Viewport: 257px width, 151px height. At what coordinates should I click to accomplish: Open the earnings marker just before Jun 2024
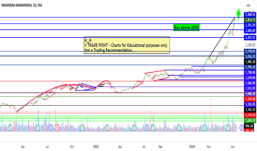coord(228,128)
